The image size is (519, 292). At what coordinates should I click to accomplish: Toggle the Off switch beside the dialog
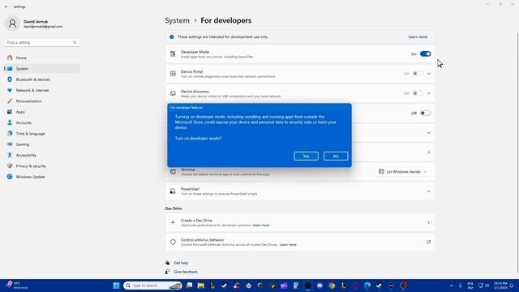tap(425, 114)
